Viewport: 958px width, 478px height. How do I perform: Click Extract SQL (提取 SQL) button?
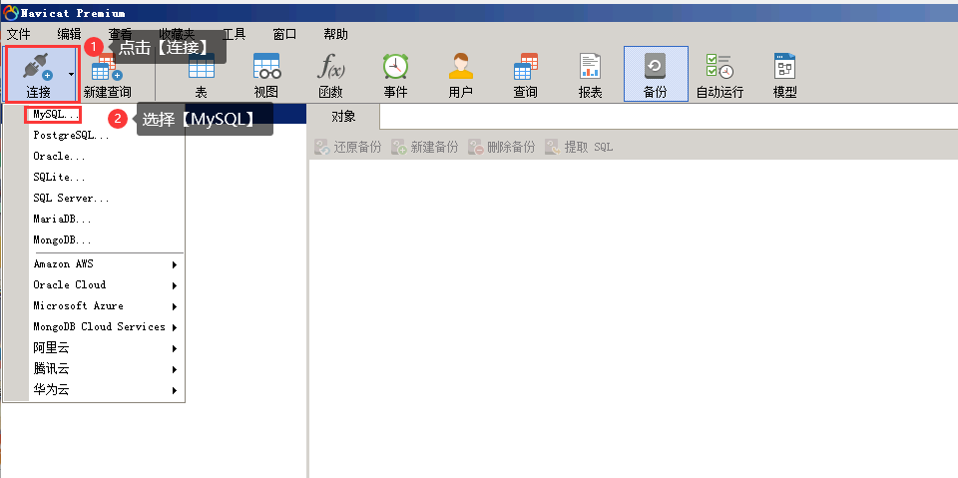[x=579, y=147]
